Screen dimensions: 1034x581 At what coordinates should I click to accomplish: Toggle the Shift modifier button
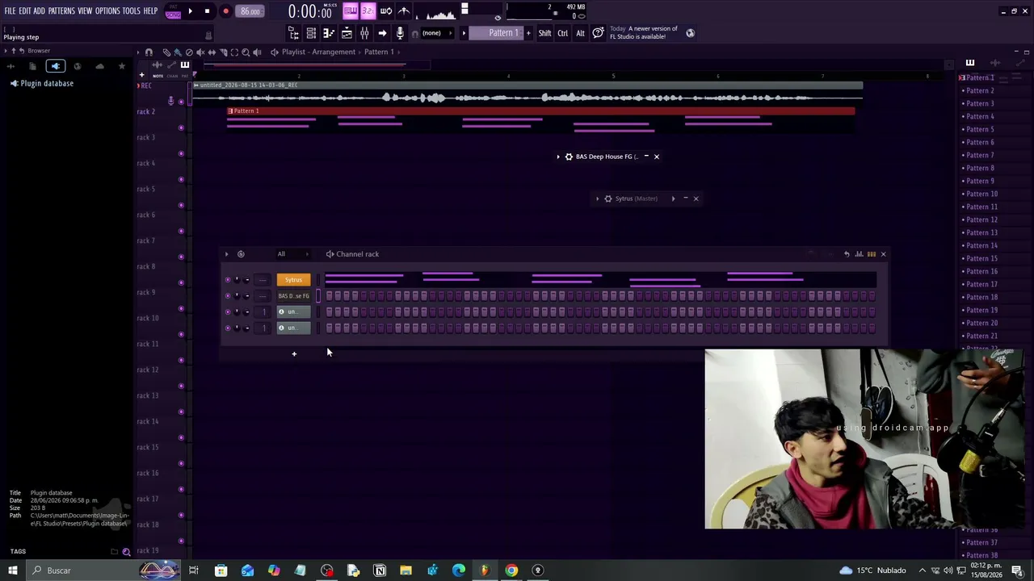tap(544, 33)
